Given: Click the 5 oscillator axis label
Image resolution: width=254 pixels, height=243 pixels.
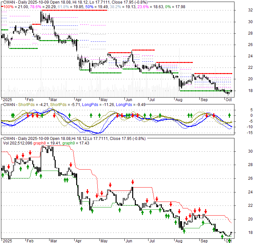Looking at the screenshot, I should 251,110.
